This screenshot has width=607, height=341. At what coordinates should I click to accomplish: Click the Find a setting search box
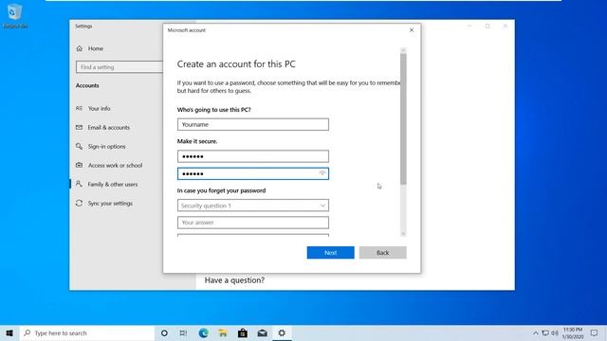(120, 67)
